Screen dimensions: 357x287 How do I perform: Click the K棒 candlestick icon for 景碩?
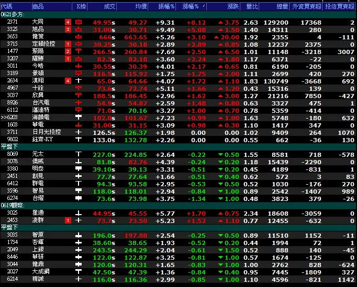coord(79,73)
